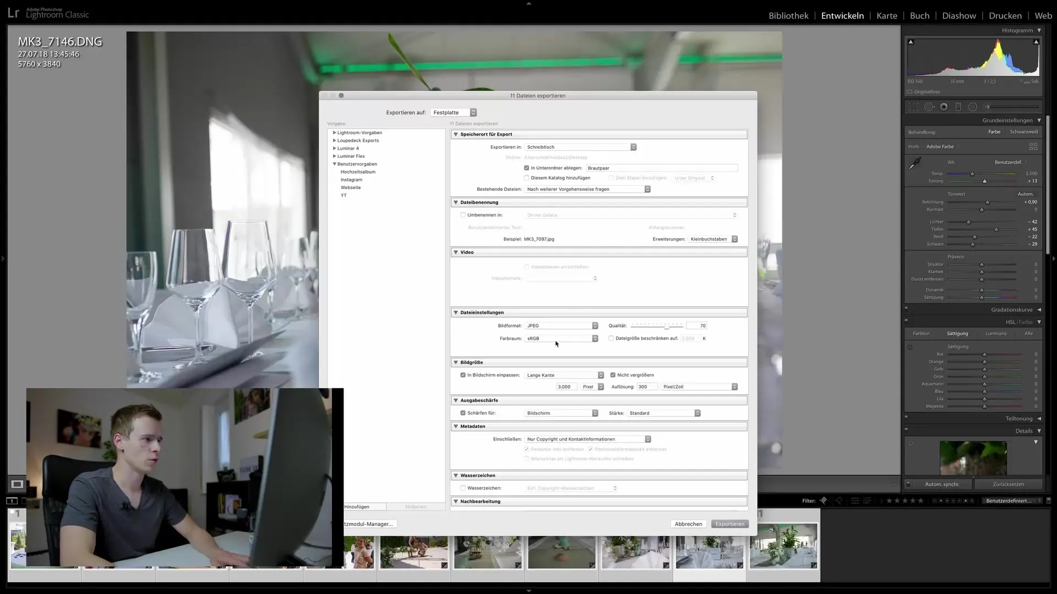Select the Instagram user preset
1057x594 pixels.
click(351, 180)
